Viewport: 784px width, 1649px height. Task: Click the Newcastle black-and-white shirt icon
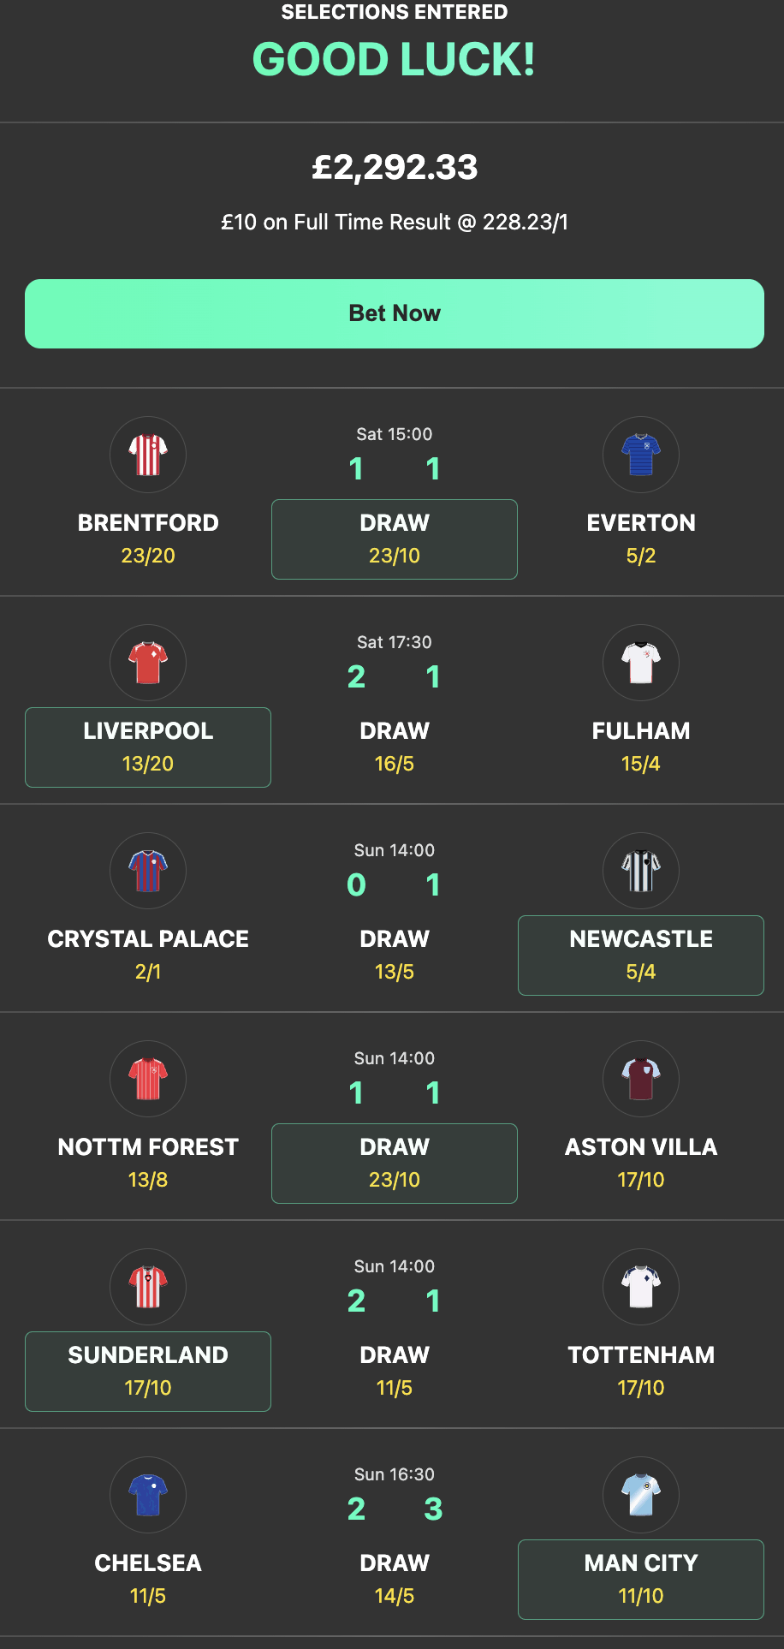(640, 871)
